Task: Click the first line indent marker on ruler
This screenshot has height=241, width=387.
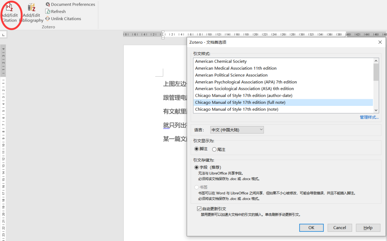Action: click(x=163, y=32)
